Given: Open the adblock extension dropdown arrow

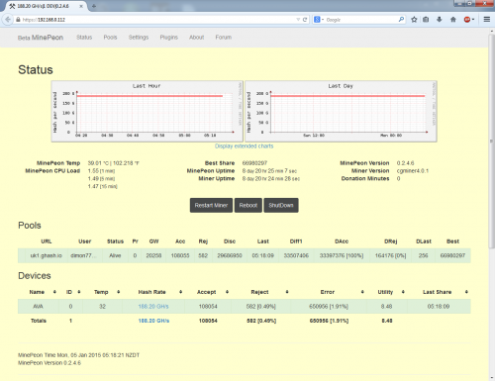Looking at the screenshot, I should coord(473,20).
